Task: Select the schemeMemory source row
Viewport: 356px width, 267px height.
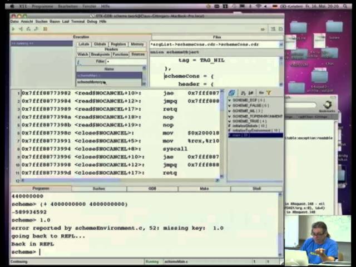Action: (x=109, y=82)
